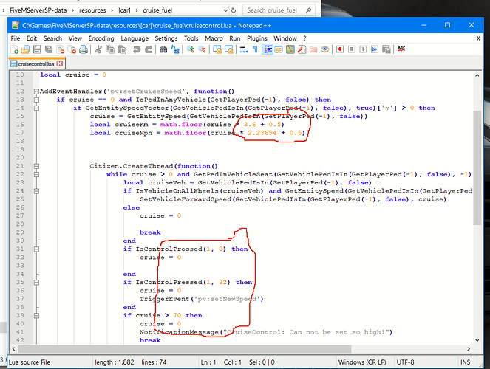Open the Plugins menu
490x369 pixels.
coord(257,38)
